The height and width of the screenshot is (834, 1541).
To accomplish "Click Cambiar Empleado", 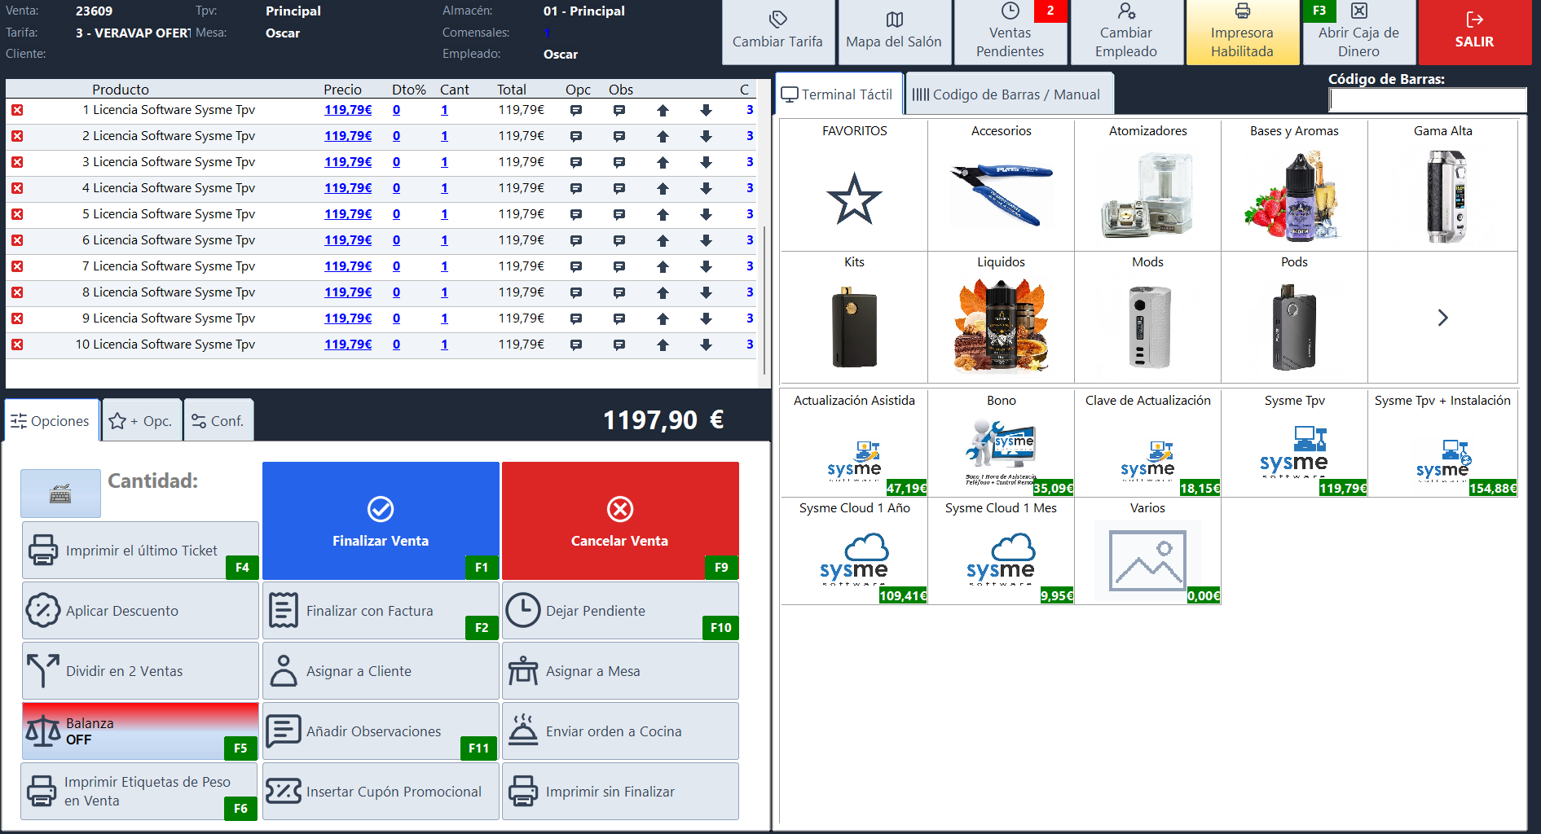I will pos(1126,32).
